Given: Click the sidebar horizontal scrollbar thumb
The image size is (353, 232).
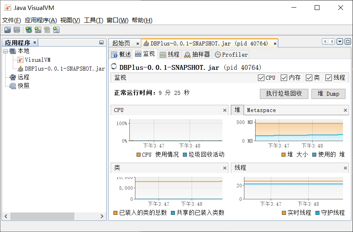Looking at the screenshot, I should point(42,216).
